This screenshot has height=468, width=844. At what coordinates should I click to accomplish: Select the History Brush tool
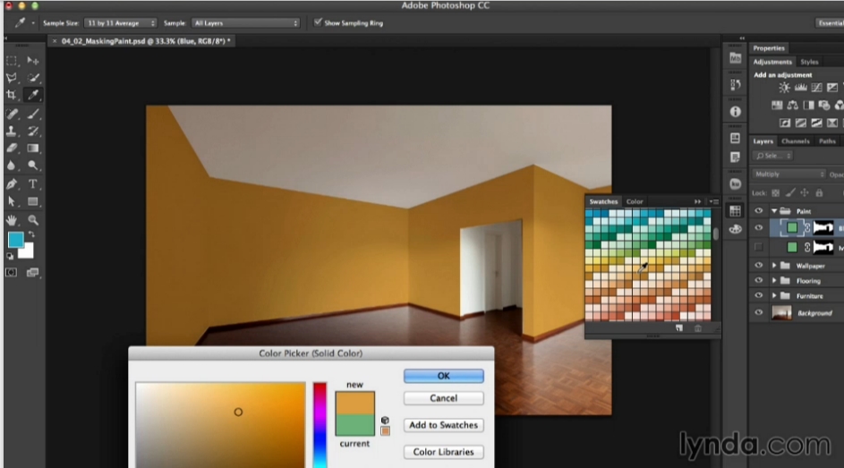coord(33,131)
